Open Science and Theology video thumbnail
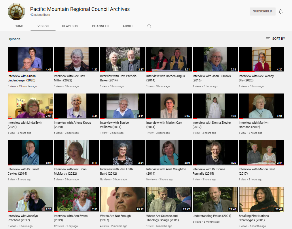292x229 pixels. pos(169,199)
